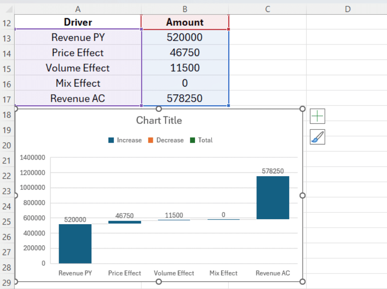Viewport: 387px width, 289px height.
Task: Select the Decrease legend swatch
Action: (x=151, y=140)
